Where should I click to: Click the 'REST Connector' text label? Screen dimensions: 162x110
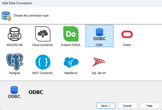tap(43, 73)
